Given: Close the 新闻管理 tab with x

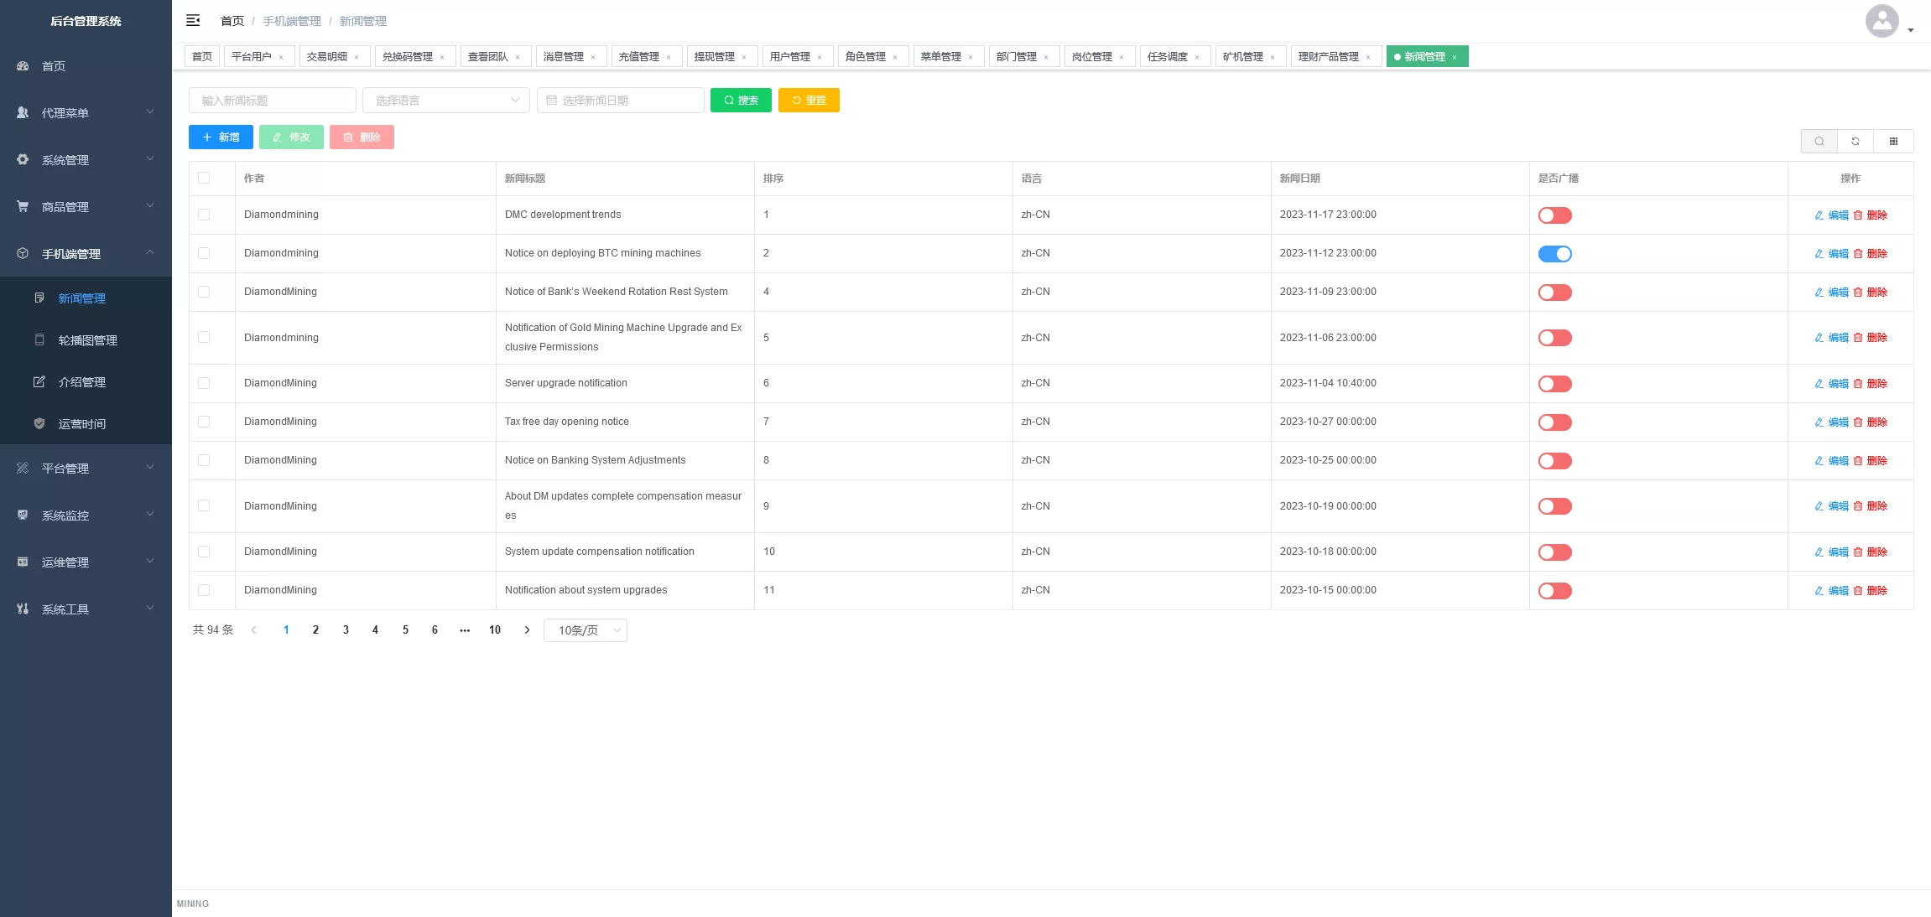Looking at the screenshot, I should (1455, 57).
